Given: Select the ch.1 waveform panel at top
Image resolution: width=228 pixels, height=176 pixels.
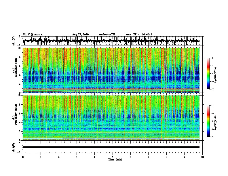Looking at the screenshot, I should (113, 41).
